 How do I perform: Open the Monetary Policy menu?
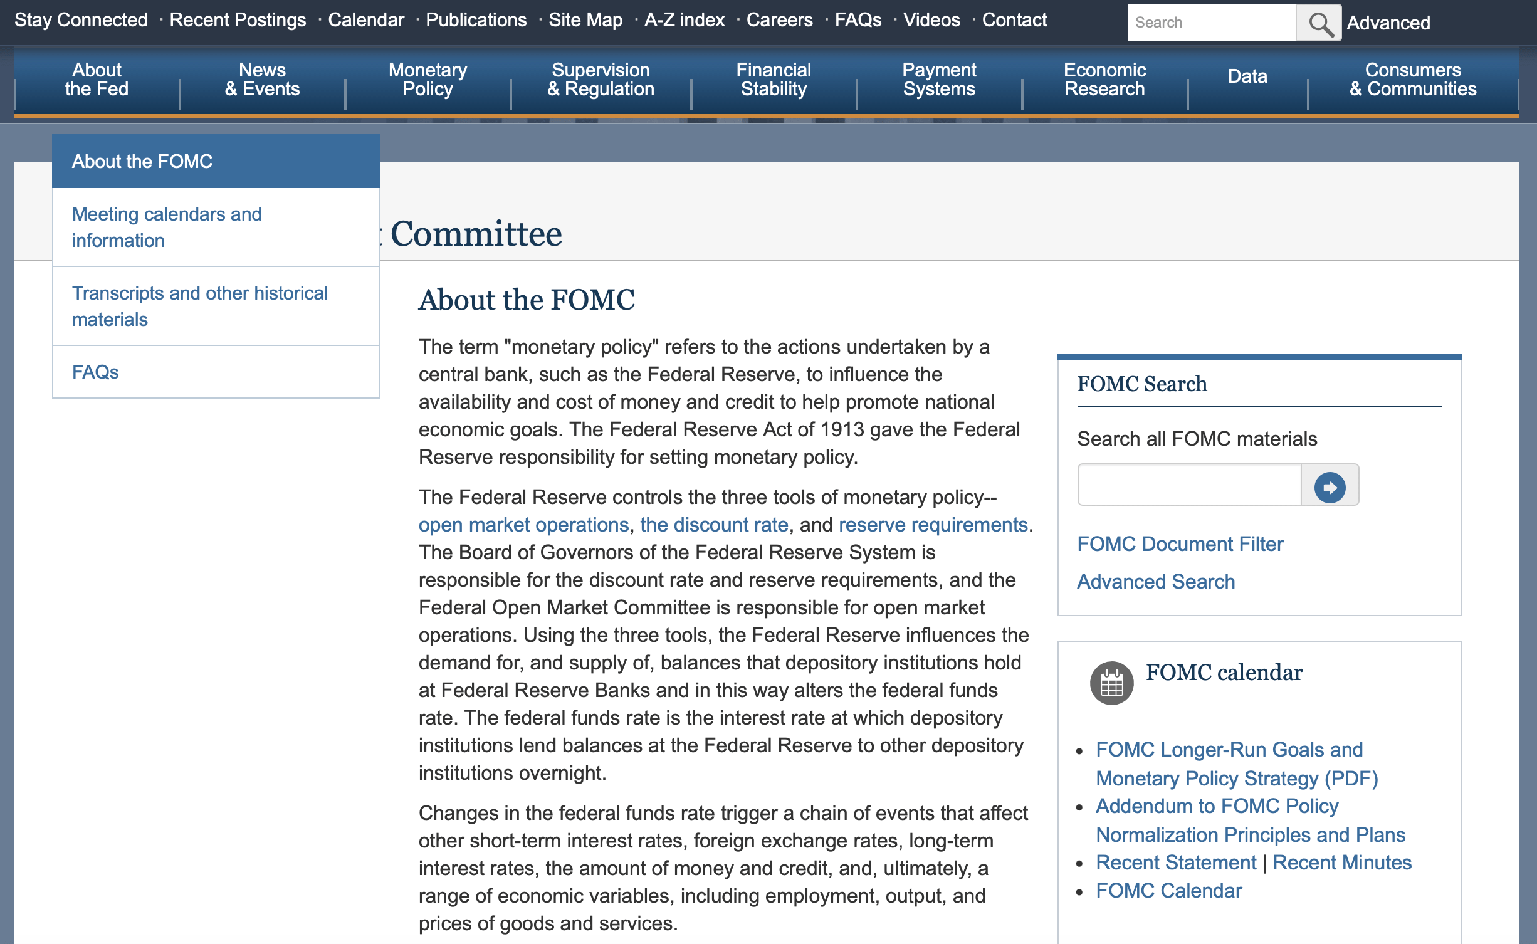tap(428, 80)
